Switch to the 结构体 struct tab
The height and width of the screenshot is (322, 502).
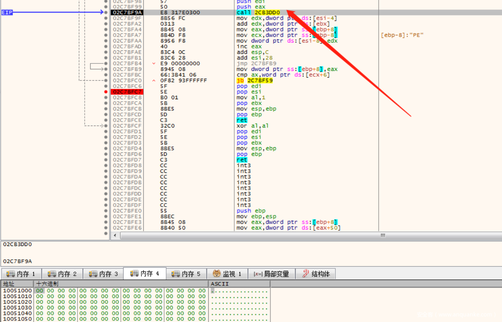(x=316, y=274)
